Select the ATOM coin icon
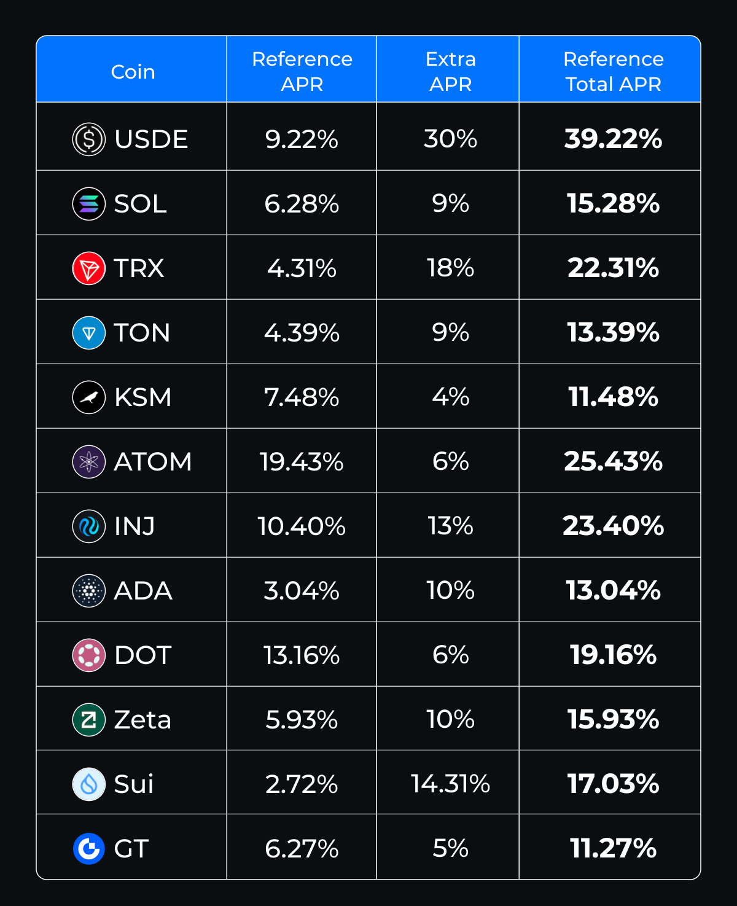 point(89,462)
